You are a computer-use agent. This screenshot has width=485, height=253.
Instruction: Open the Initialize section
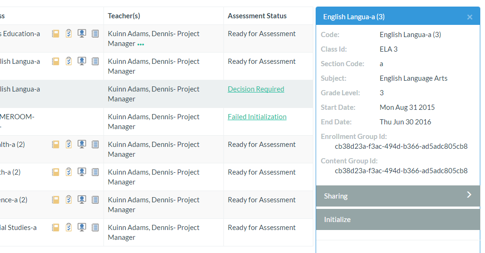337,220
